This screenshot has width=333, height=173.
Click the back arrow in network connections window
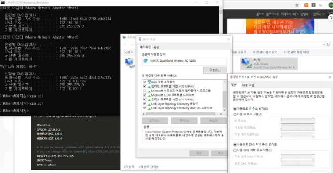125,45
